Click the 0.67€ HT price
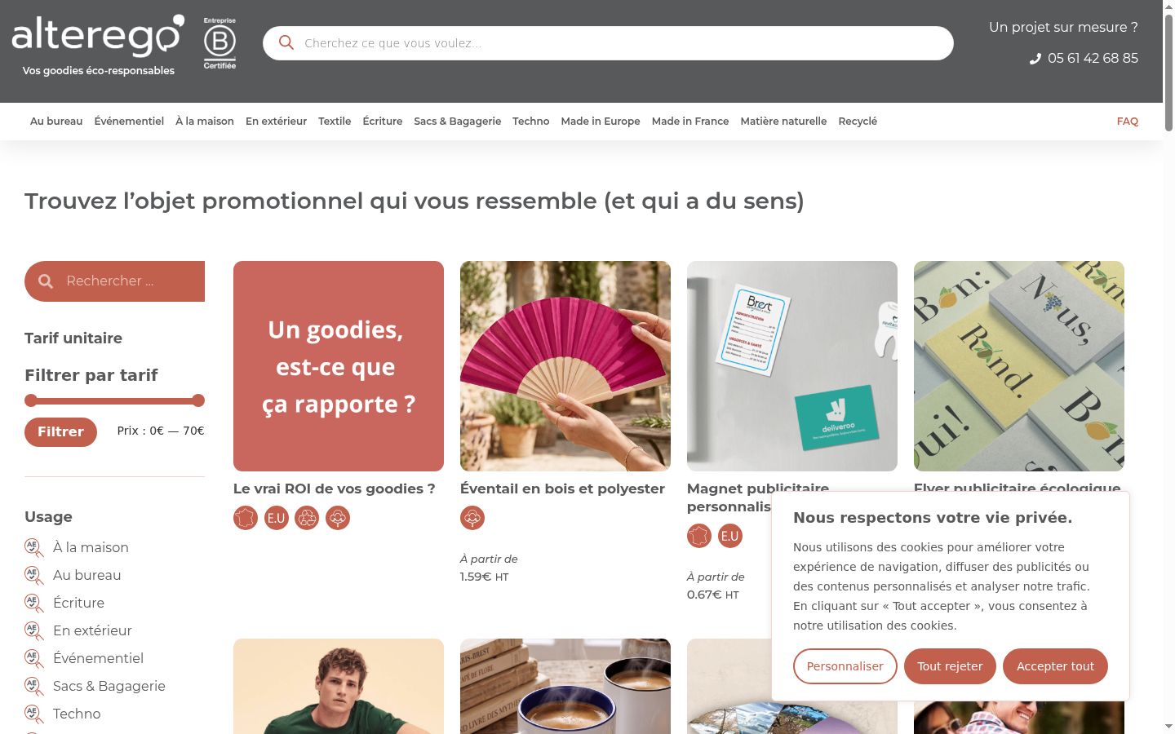 pos(712,595)
